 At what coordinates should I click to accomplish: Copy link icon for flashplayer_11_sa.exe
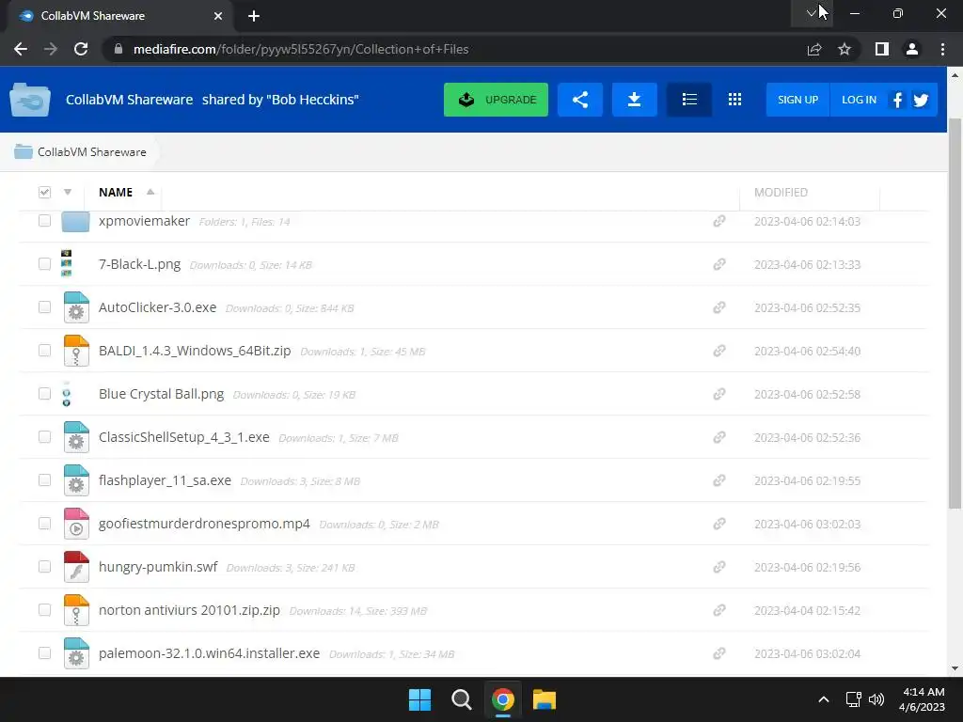pyautogui.click(x=719, y=480)
